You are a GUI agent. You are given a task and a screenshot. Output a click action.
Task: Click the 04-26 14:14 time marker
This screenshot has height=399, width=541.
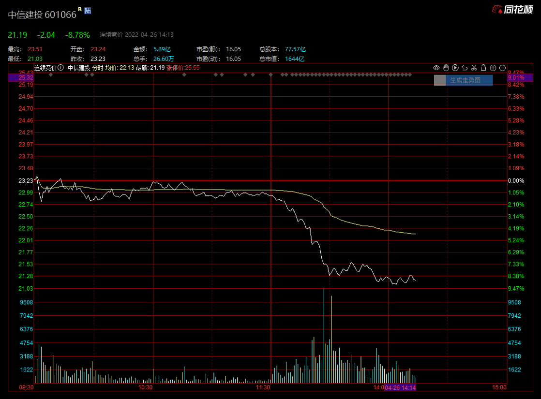(x=400, y=387)
